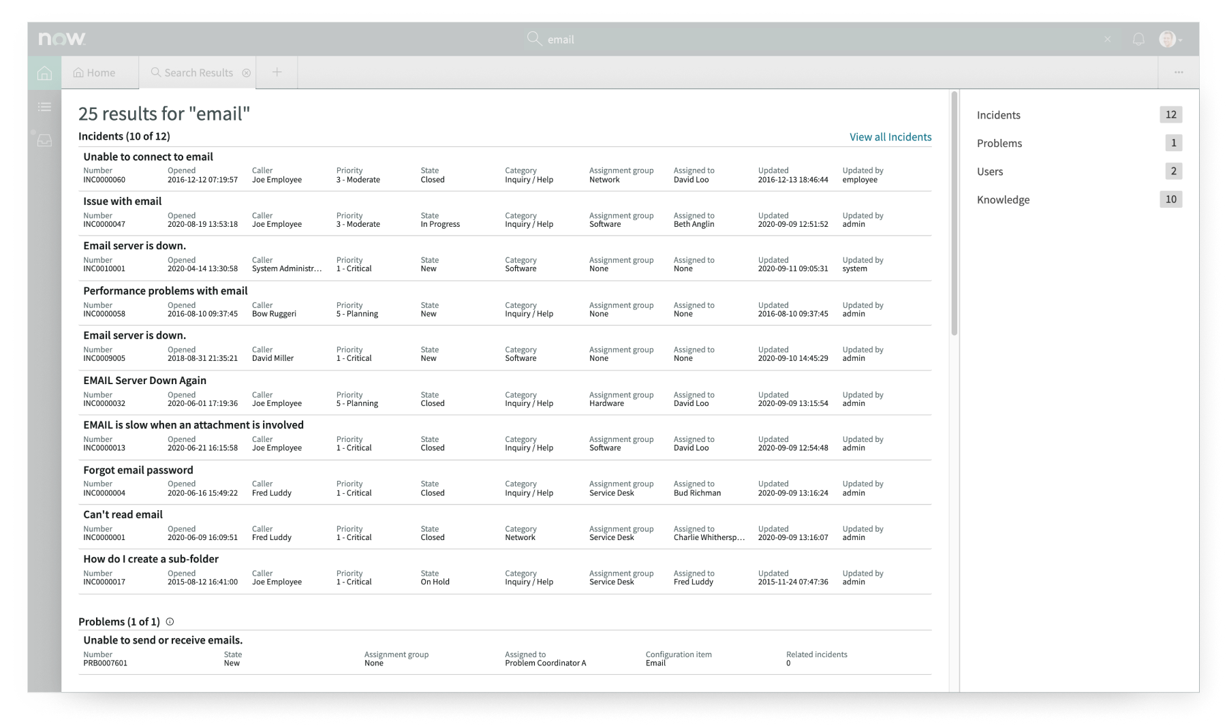Click the Knowledge count badge 10
Image resolution: width=1227 pixels, height=726 pixels.
pos(1170,200)
